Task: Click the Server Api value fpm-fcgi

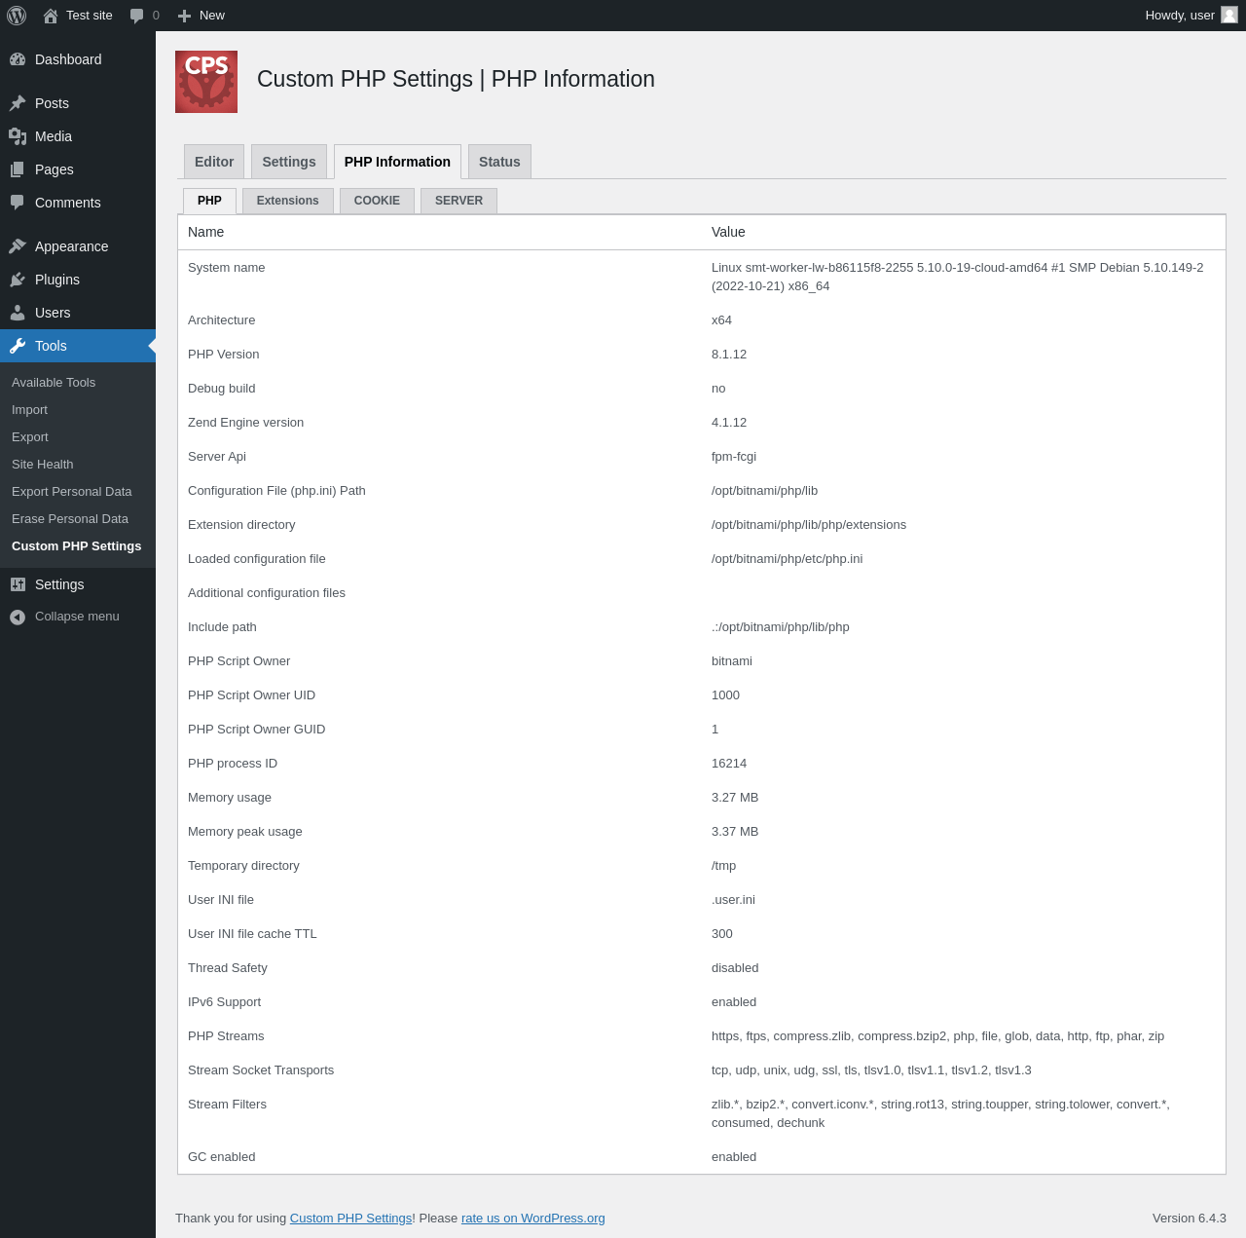Action: point(734,457)
